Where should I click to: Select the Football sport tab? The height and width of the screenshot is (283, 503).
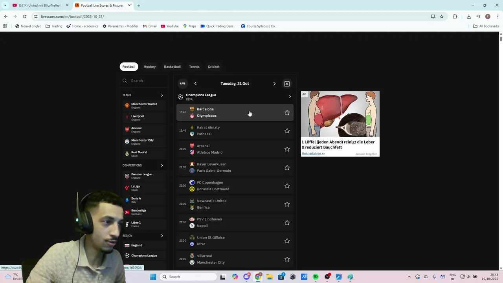pos(129,67)
